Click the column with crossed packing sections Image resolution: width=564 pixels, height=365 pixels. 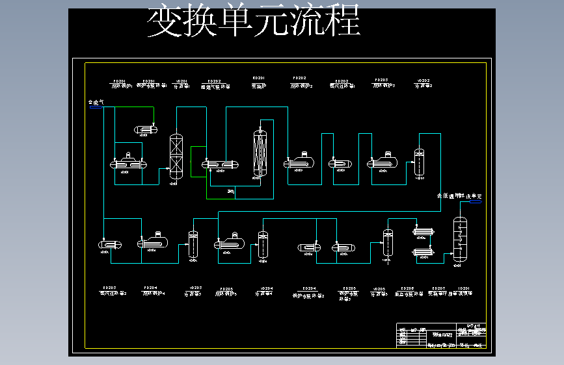pyautogui.click(x=176, y=157)
